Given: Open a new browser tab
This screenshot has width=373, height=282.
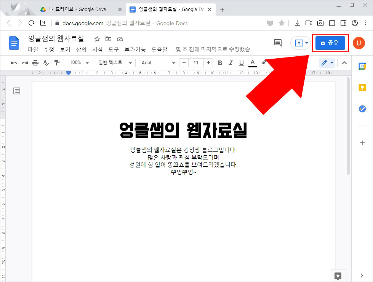Looking at the screenshot, I should point(222,10).
